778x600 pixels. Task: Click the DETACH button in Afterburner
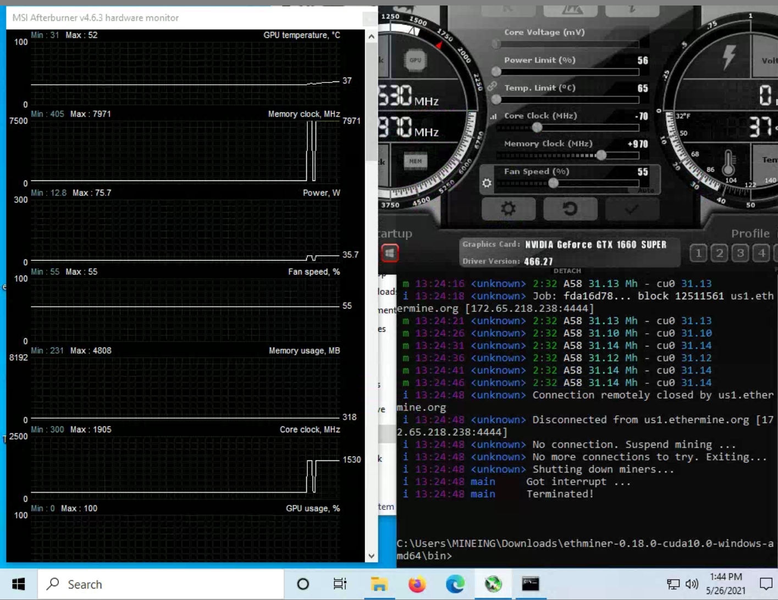pyautogui.click(x=567, y=271)
